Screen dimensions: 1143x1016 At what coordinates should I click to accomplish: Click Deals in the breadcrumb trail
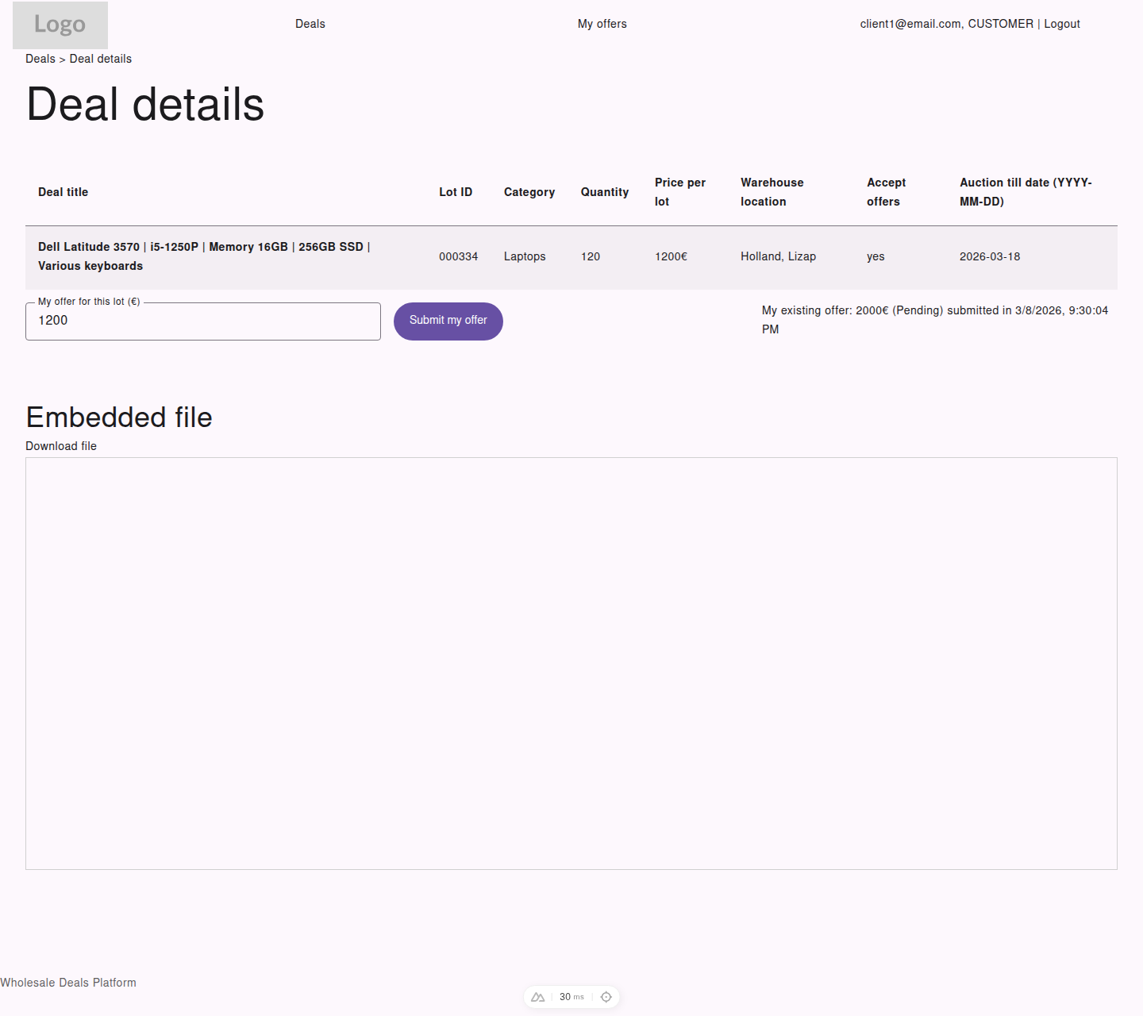40,58
